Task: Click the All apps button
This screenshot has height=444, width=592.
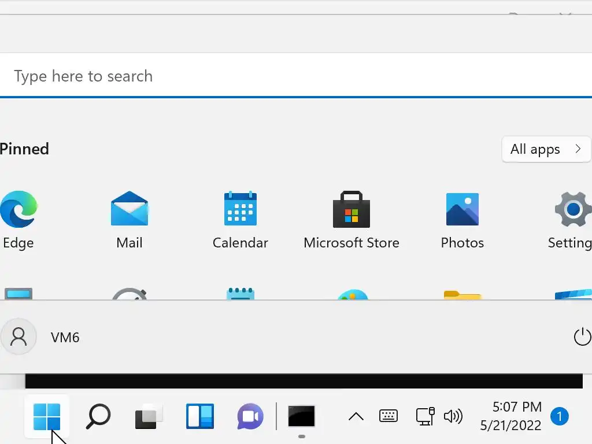Action: [x=546, y=149]
